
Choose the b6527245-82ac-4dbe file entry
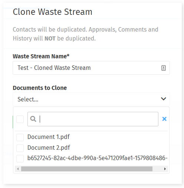click(98, 158)
